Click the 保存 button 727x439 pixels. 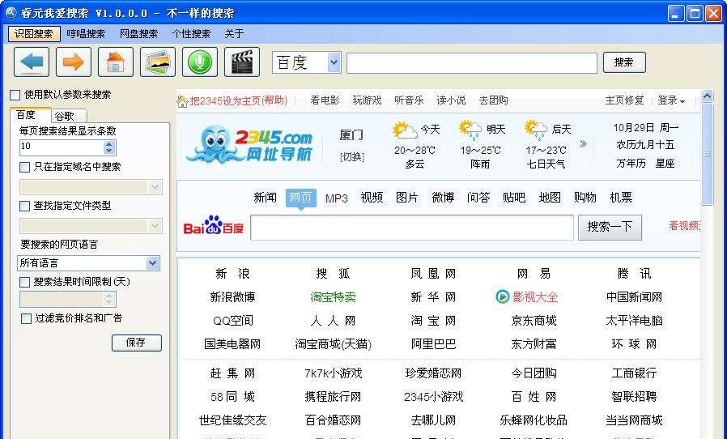pyautogui.click(x=136, y=343)
